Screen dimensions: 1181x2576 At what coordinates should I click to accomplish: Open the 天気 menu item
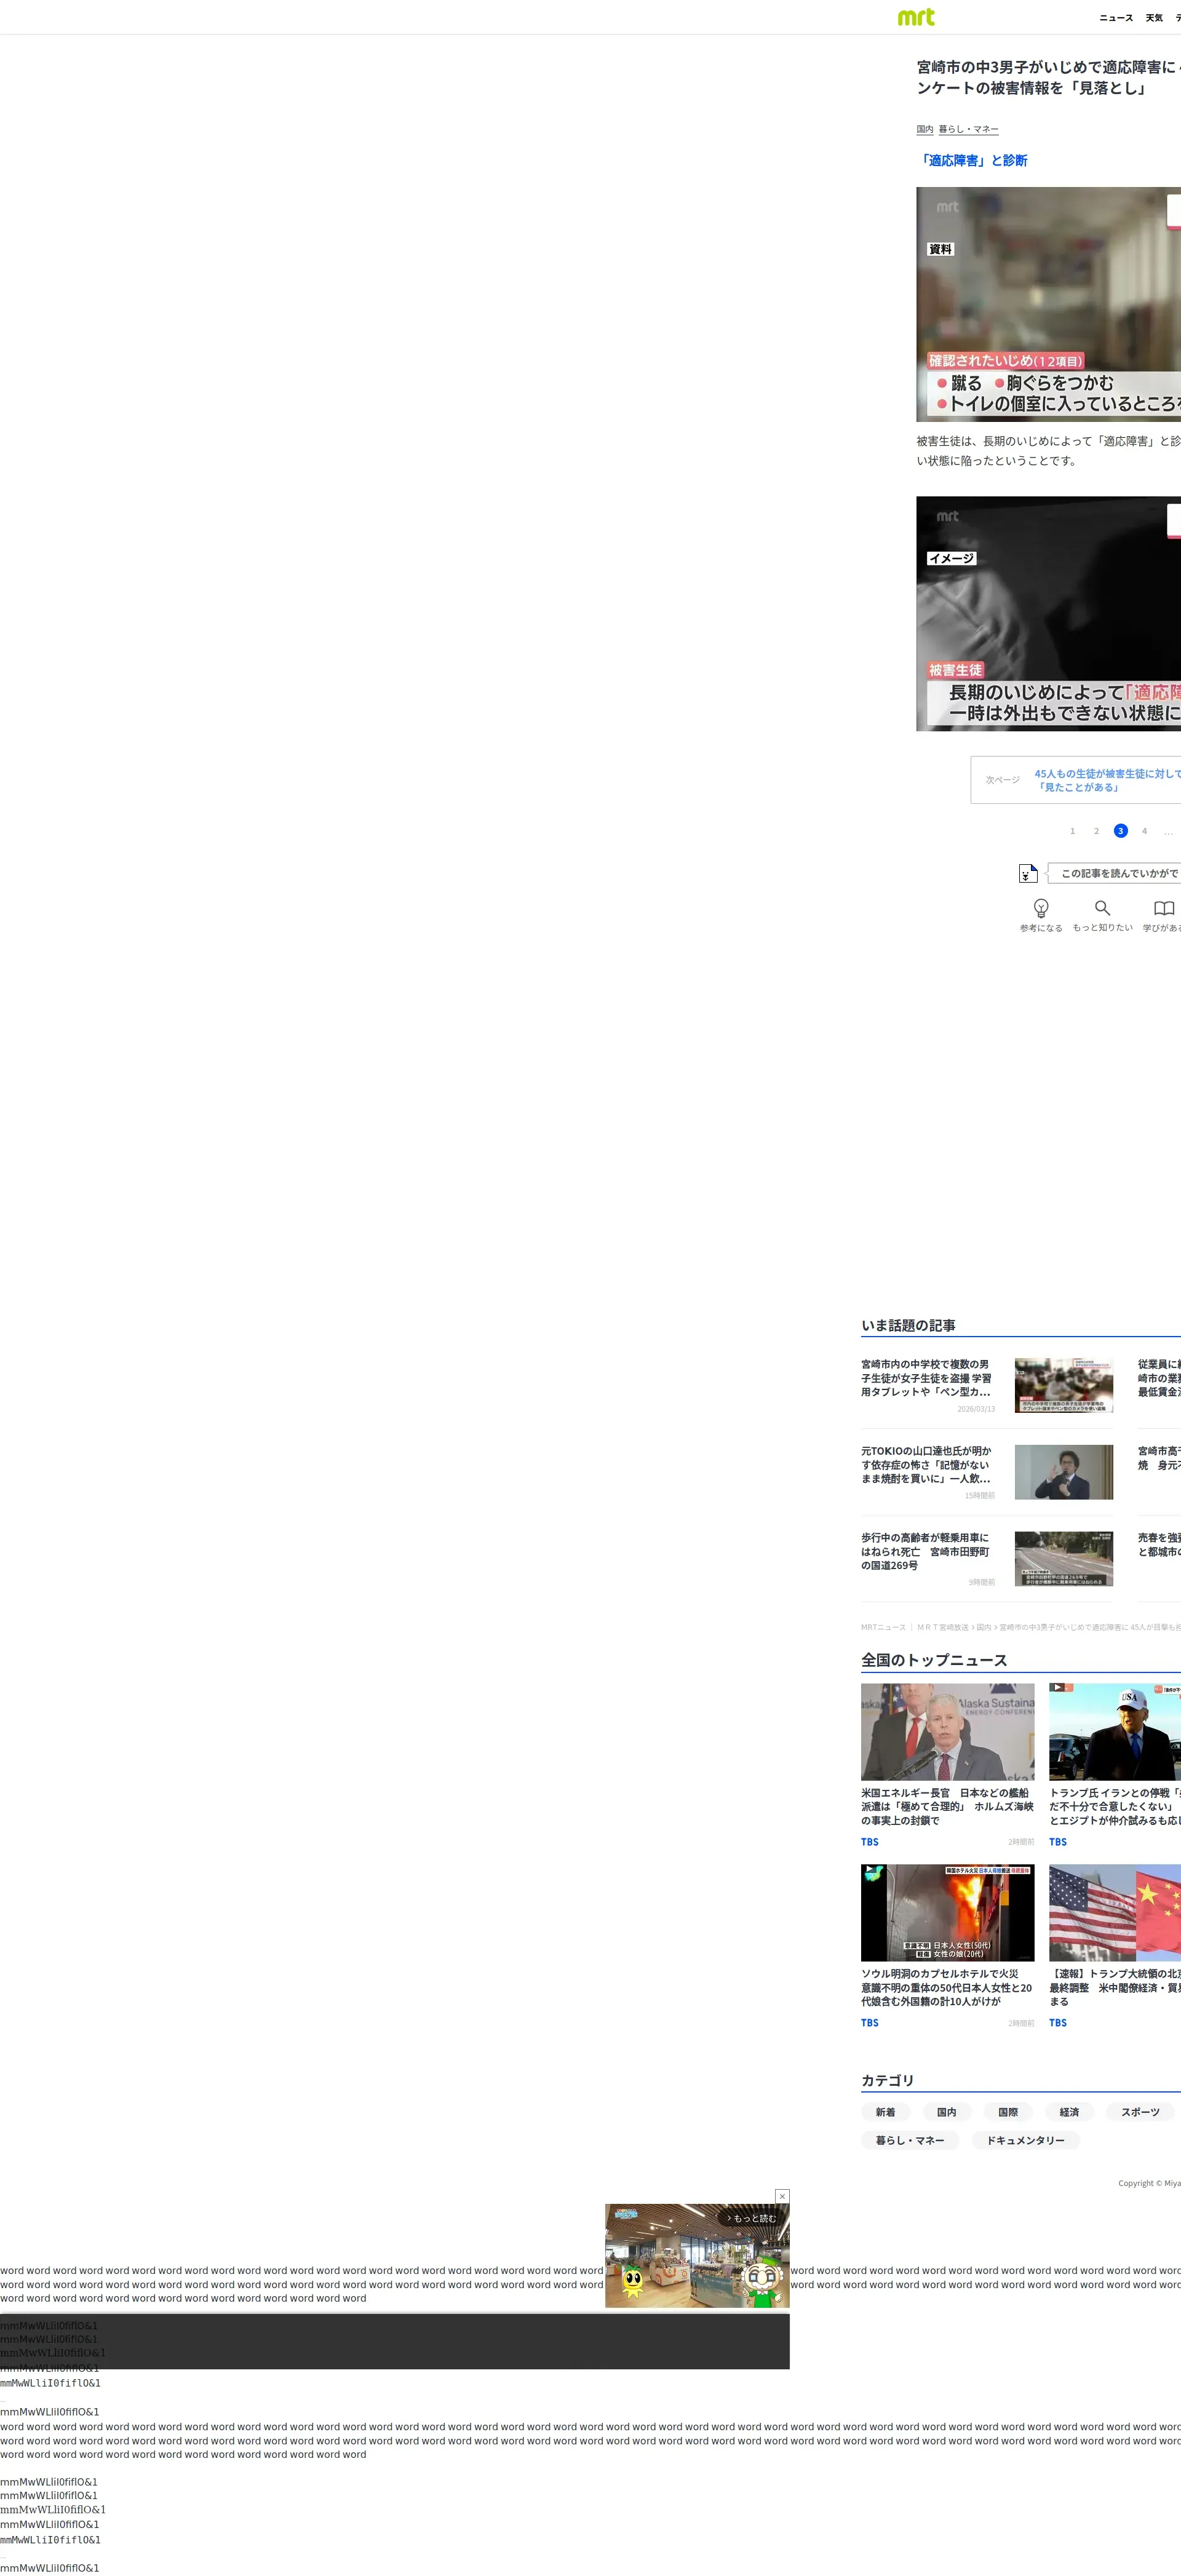(x=1154, y=18)
